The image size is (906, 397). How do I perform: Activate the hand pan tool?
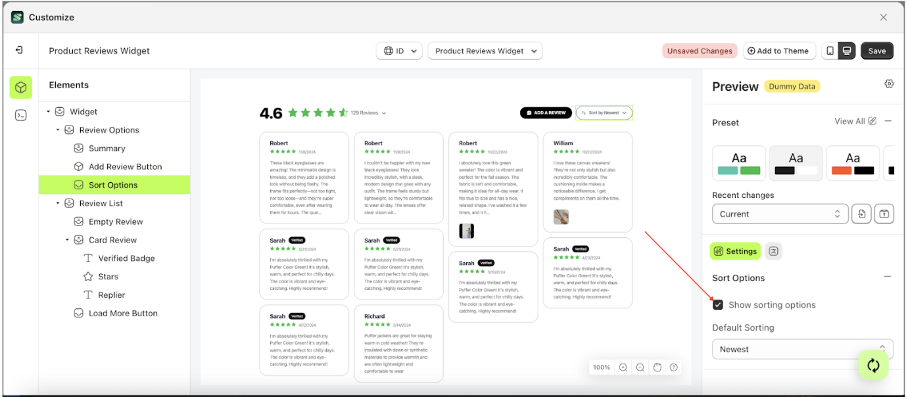(x=657, y=367)
